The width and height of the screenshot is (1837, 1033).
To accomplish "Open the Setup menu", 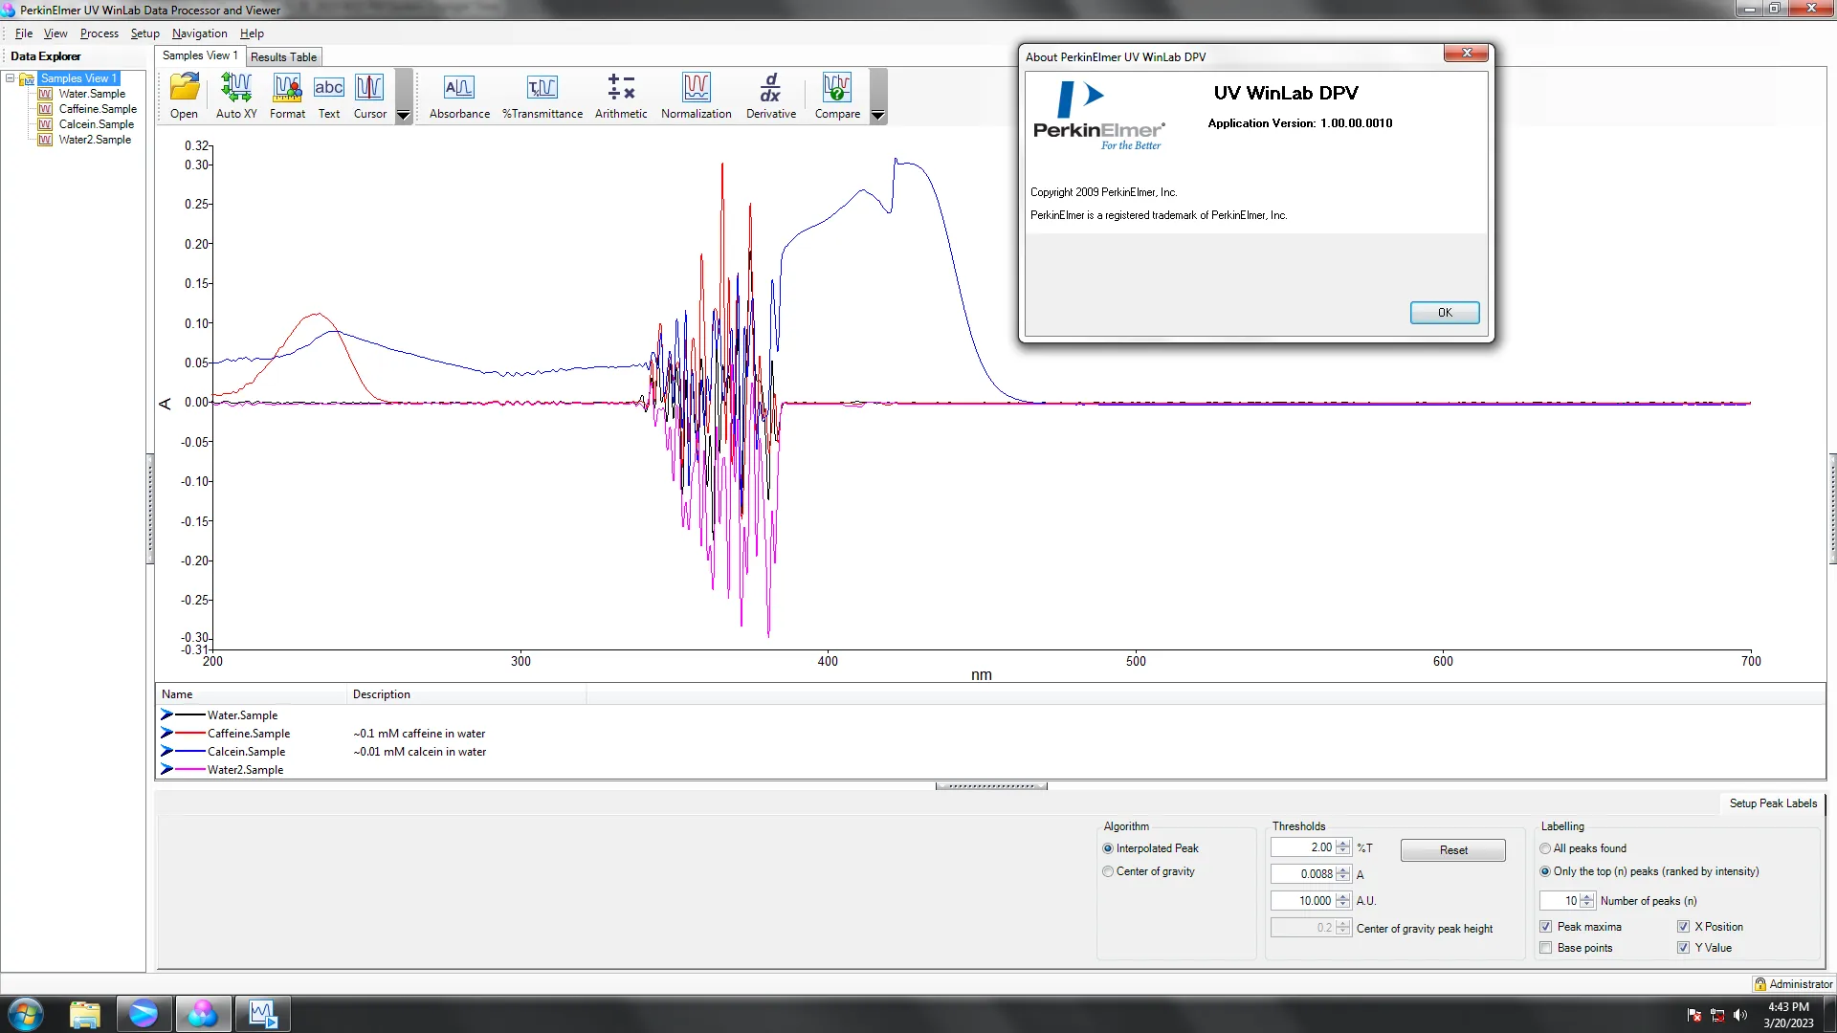I will click(145, 33).
